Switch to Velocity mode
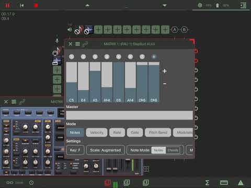 tap(97, 133)
